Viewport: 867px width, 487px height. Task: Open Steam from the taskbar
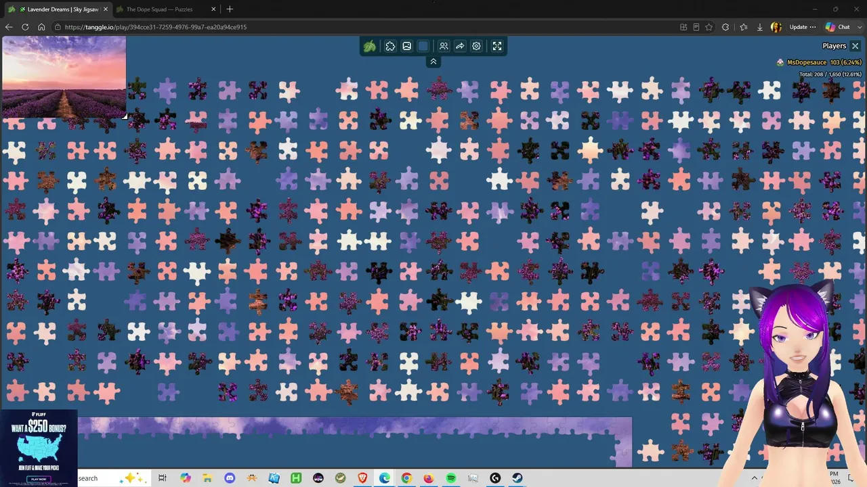pos(517,478)
